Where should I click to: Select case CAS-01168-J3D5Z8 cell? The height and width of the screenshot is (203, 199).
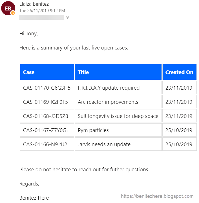click(47, 116)
